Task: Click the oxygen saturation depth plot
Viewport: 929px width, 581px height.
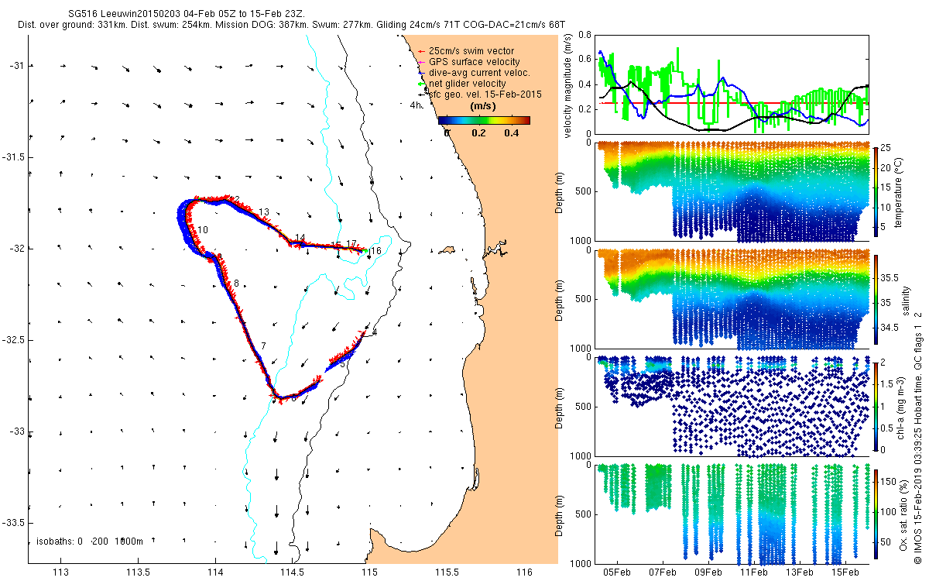Action: point(733,514)
